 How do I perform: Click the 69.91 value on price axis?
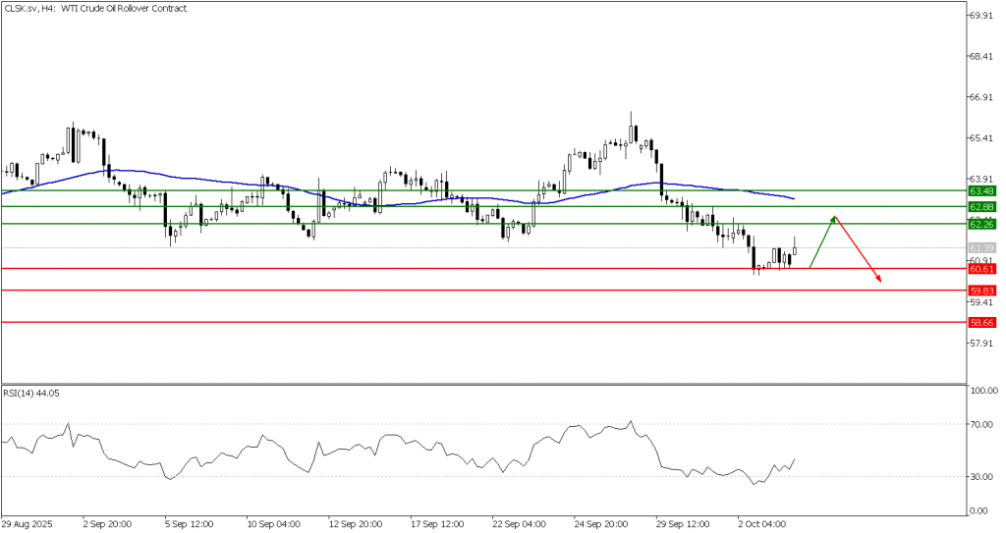tap(982, 16)
